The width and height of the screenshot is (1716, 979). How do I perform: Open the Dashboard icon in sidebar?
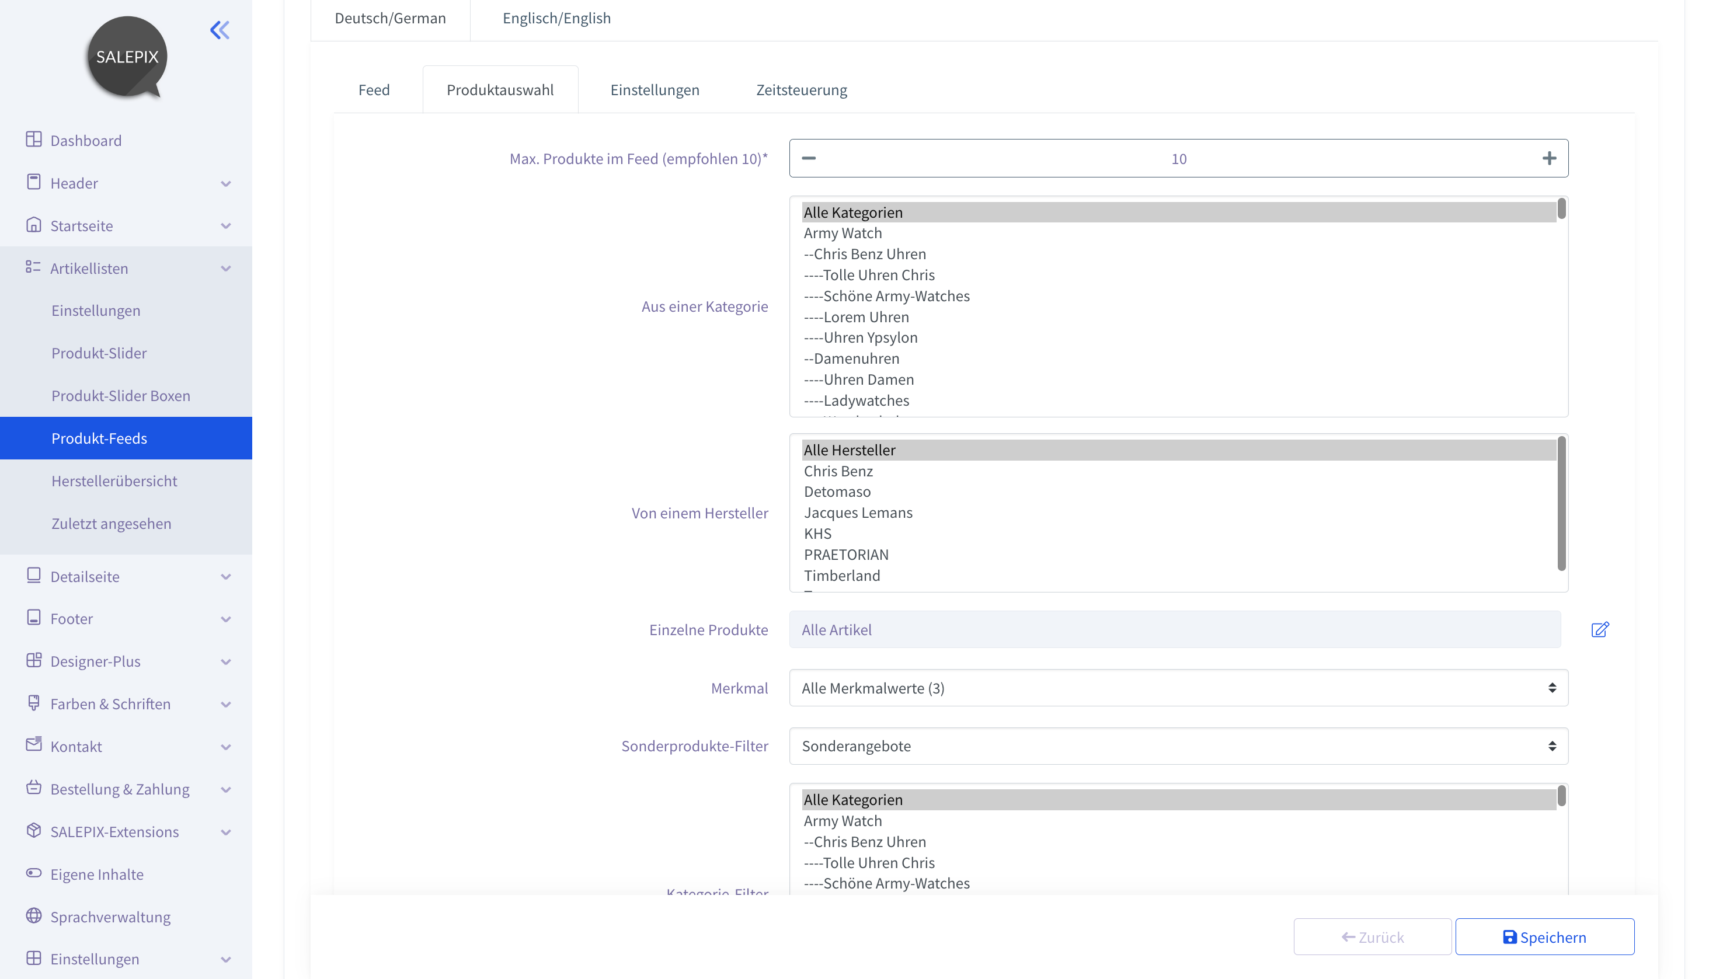(34, 139)
